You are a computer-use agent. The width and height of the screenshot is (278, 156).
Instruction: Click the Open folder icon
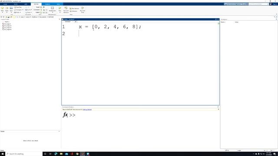[7, 8]
